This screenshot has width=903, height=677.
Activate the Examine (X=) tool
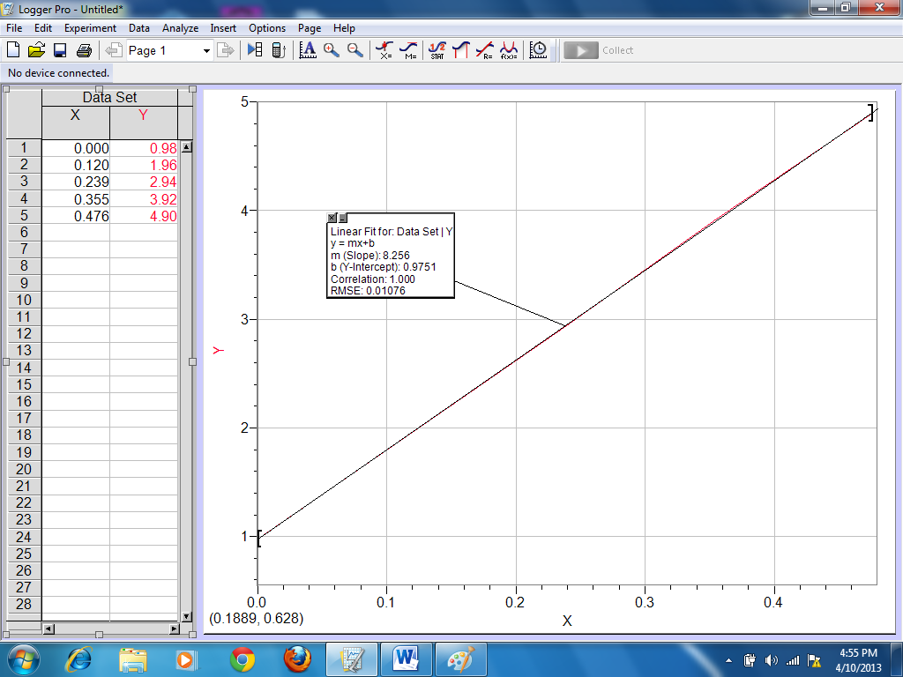click(x=384, y=50)
